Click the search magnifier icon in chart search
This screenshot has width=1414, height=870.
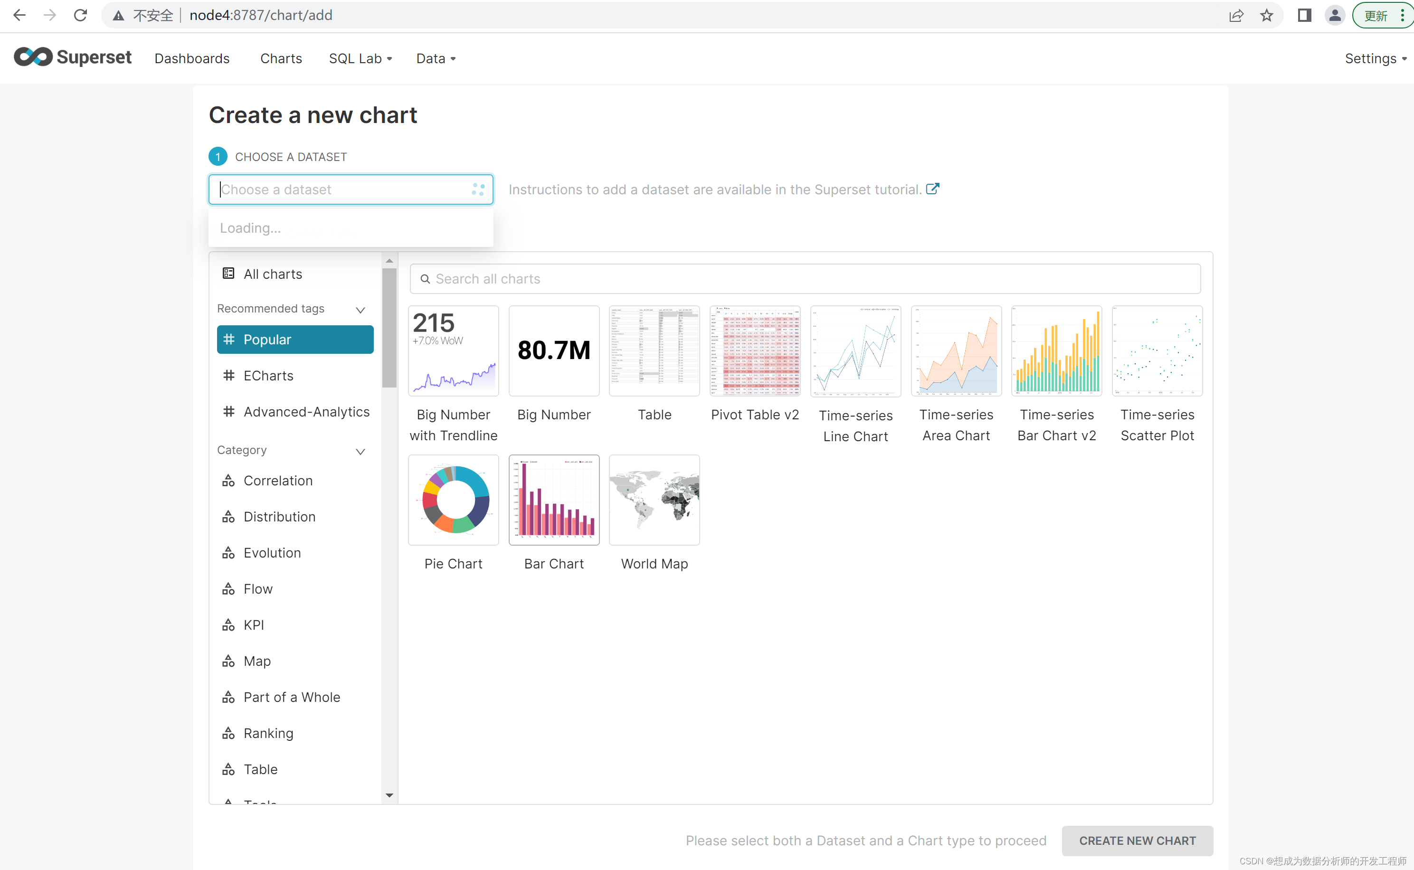tap(425, 279)
